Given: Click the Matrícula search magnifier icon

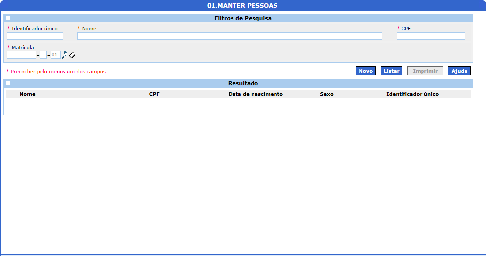Looking at the screenshot, I should (x=64, y=55).
